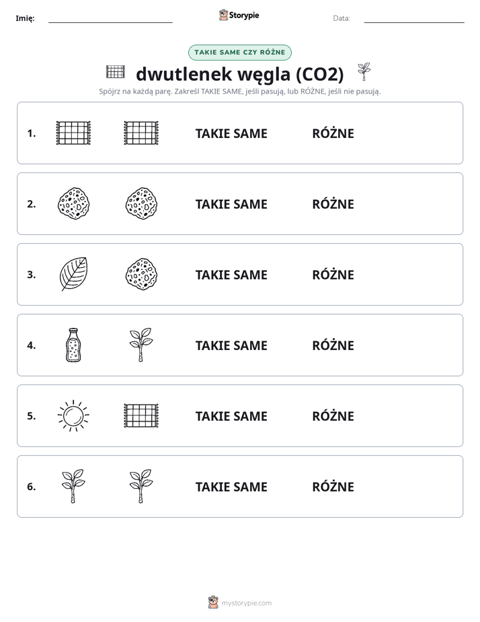
Task: Click the leaf icon in row 3
Action: point(73,274)
